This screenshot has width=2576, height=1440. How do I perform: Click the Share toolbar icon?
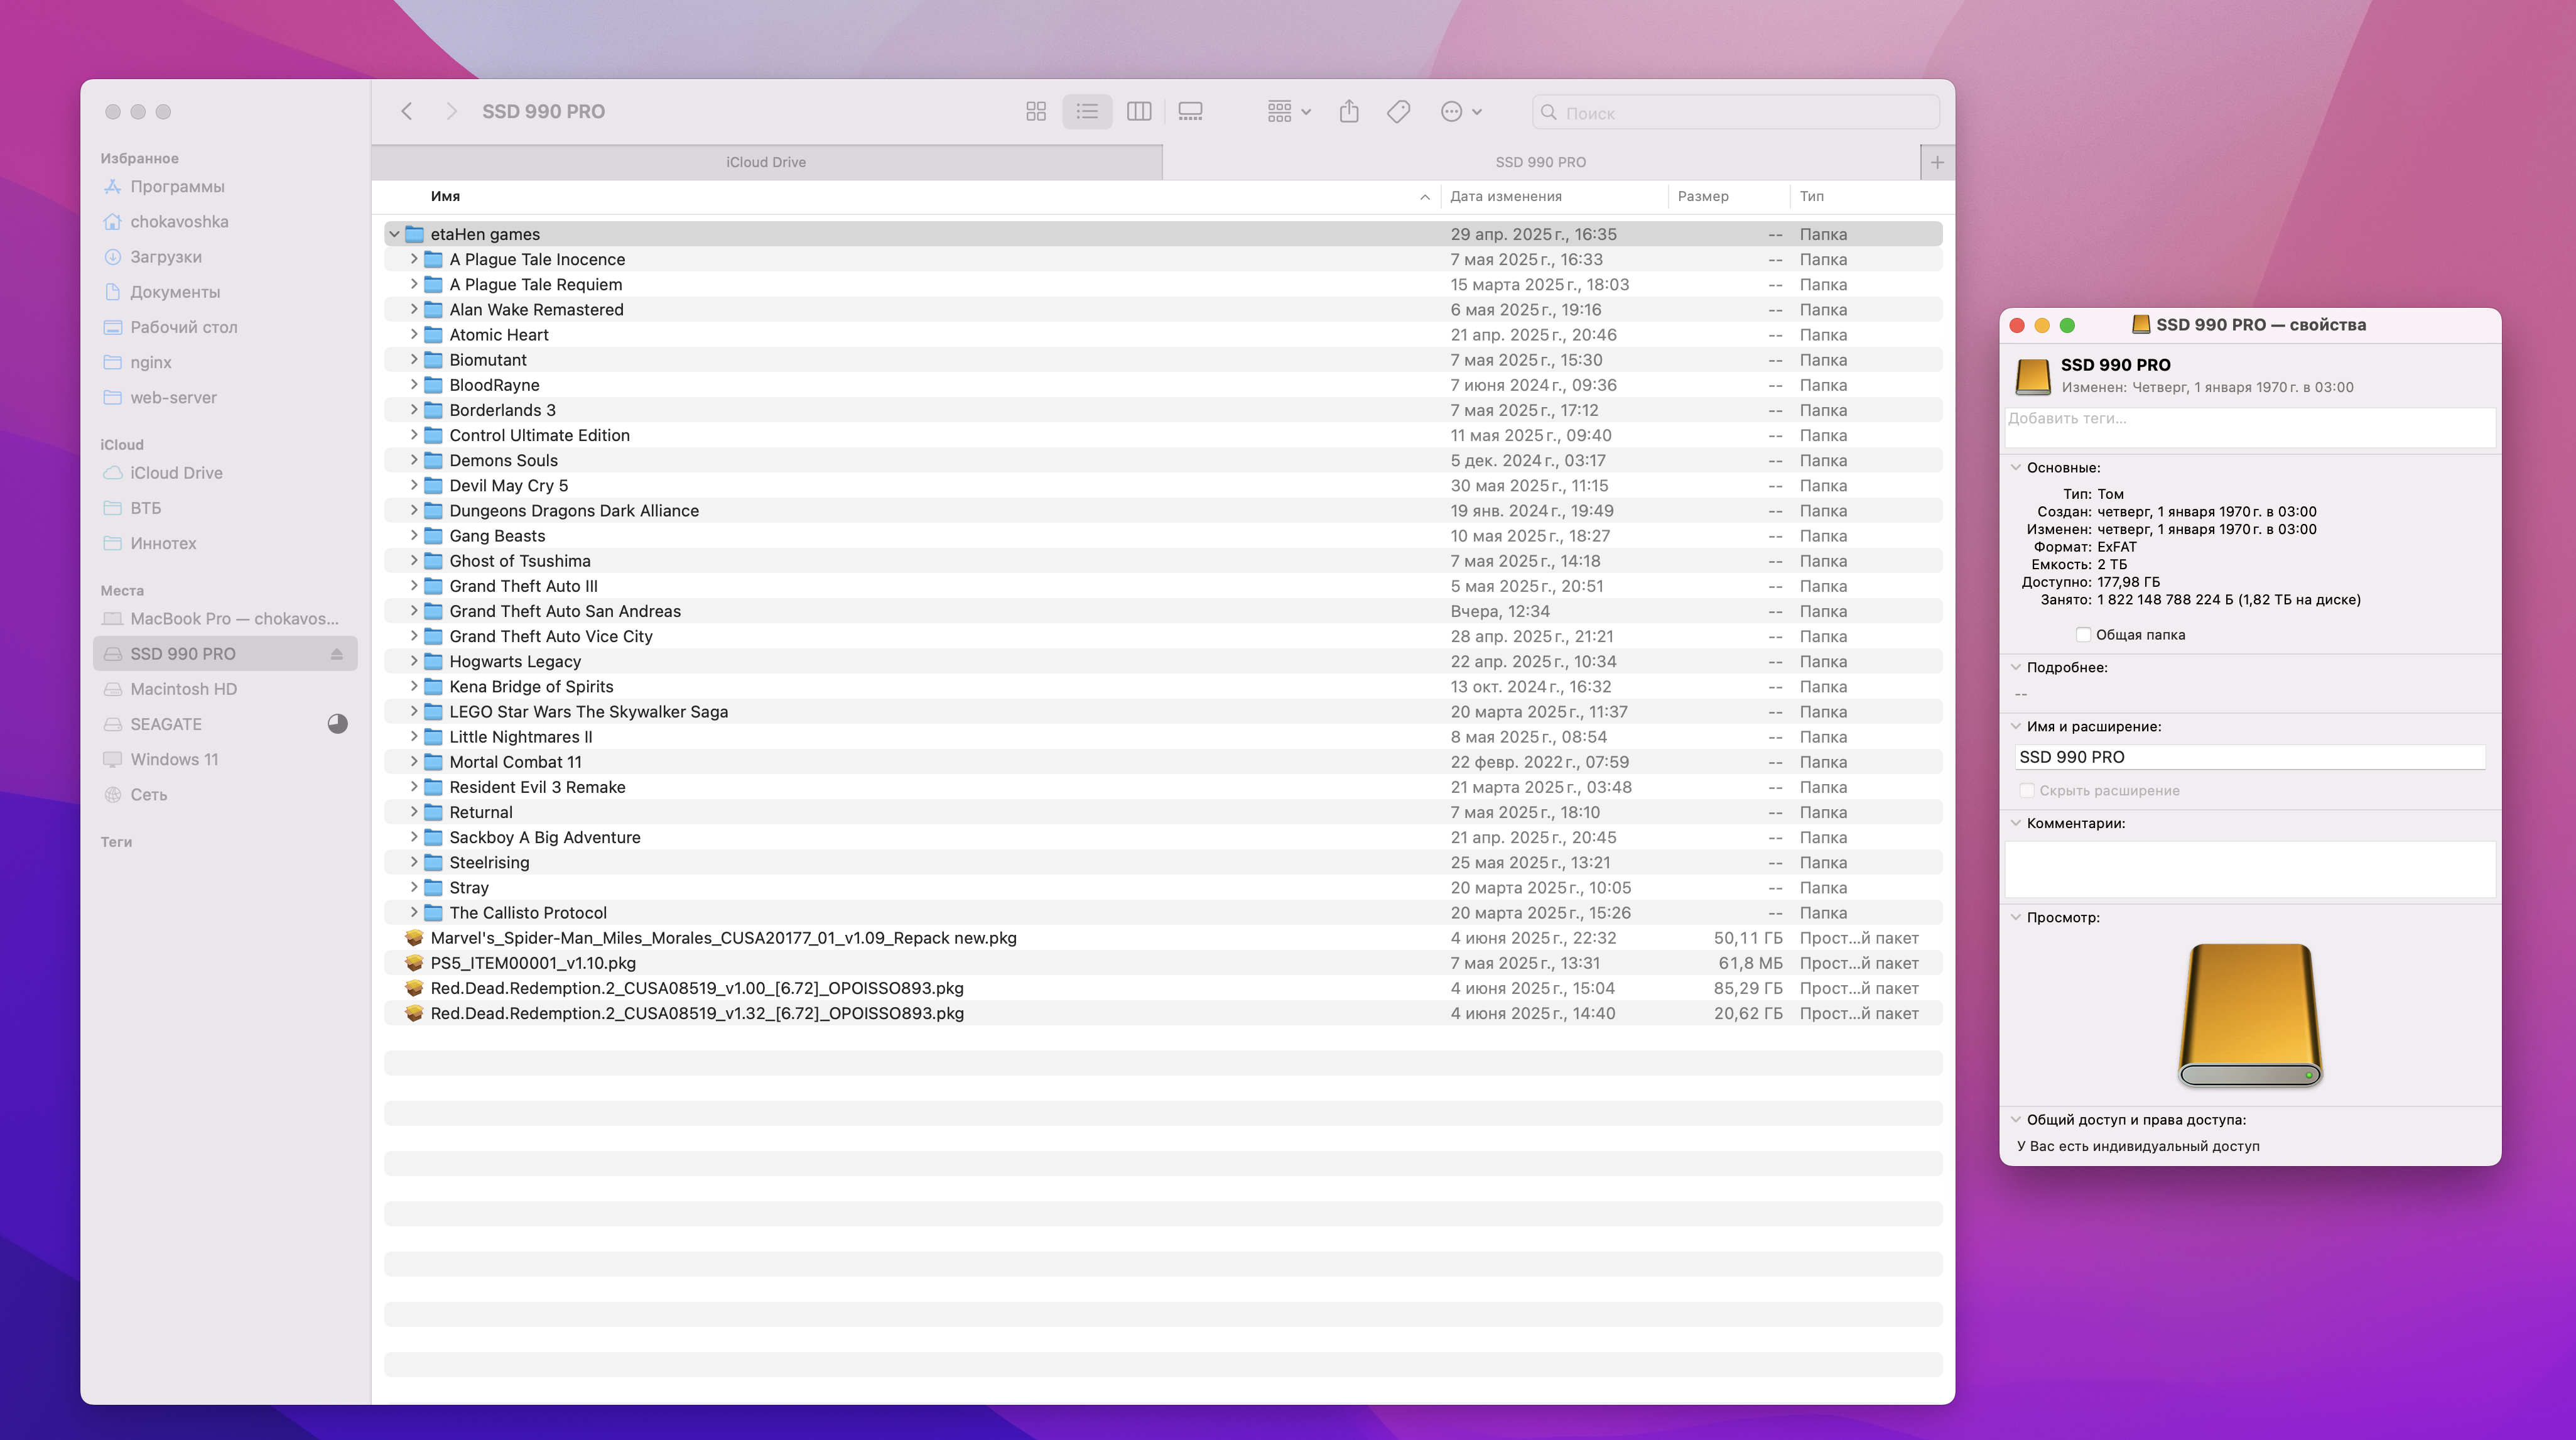click(1349, 112)
